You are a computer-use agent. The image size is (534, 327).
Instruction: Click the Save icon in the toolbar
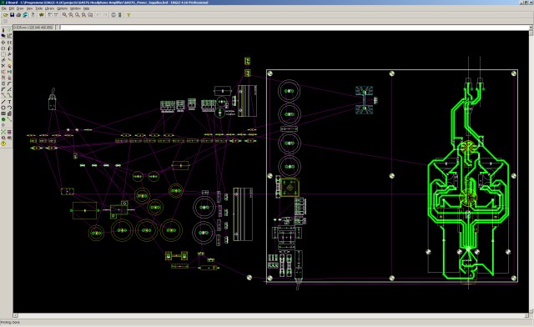(12, 15)
